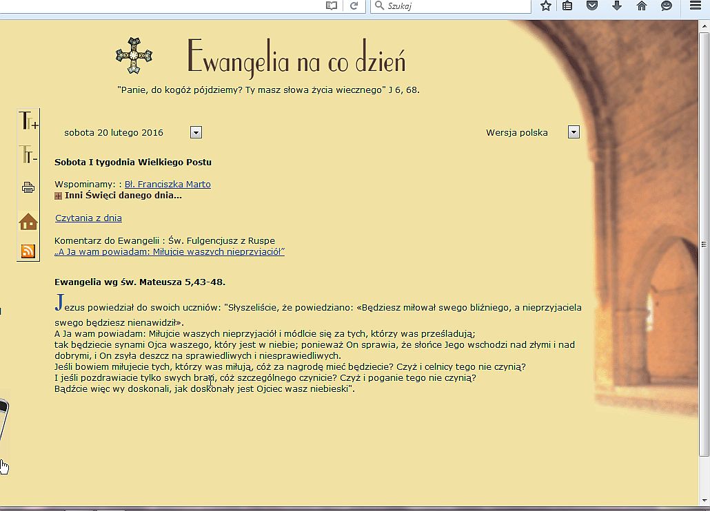
Task: Open the date dropdown for sobota 20 lutego
Action: [196, 132]
